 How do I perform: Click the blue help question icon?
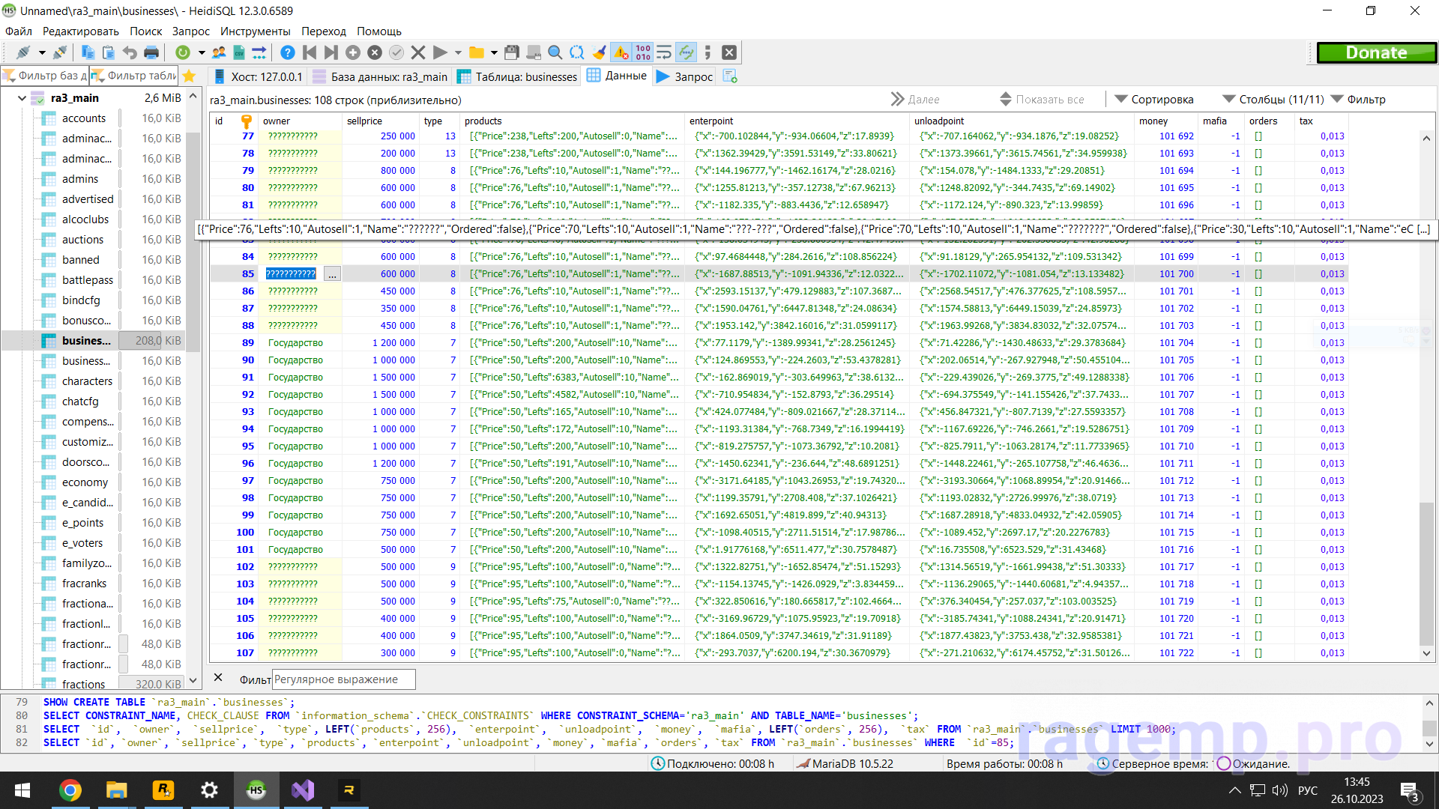(x=287, y=52)
